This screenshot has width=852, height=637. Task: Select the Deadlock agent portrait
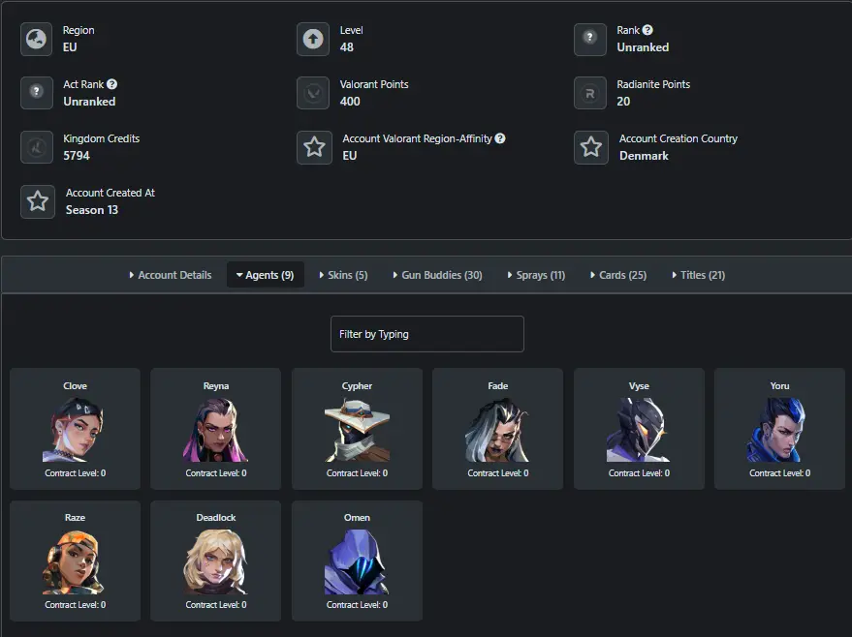216,561
